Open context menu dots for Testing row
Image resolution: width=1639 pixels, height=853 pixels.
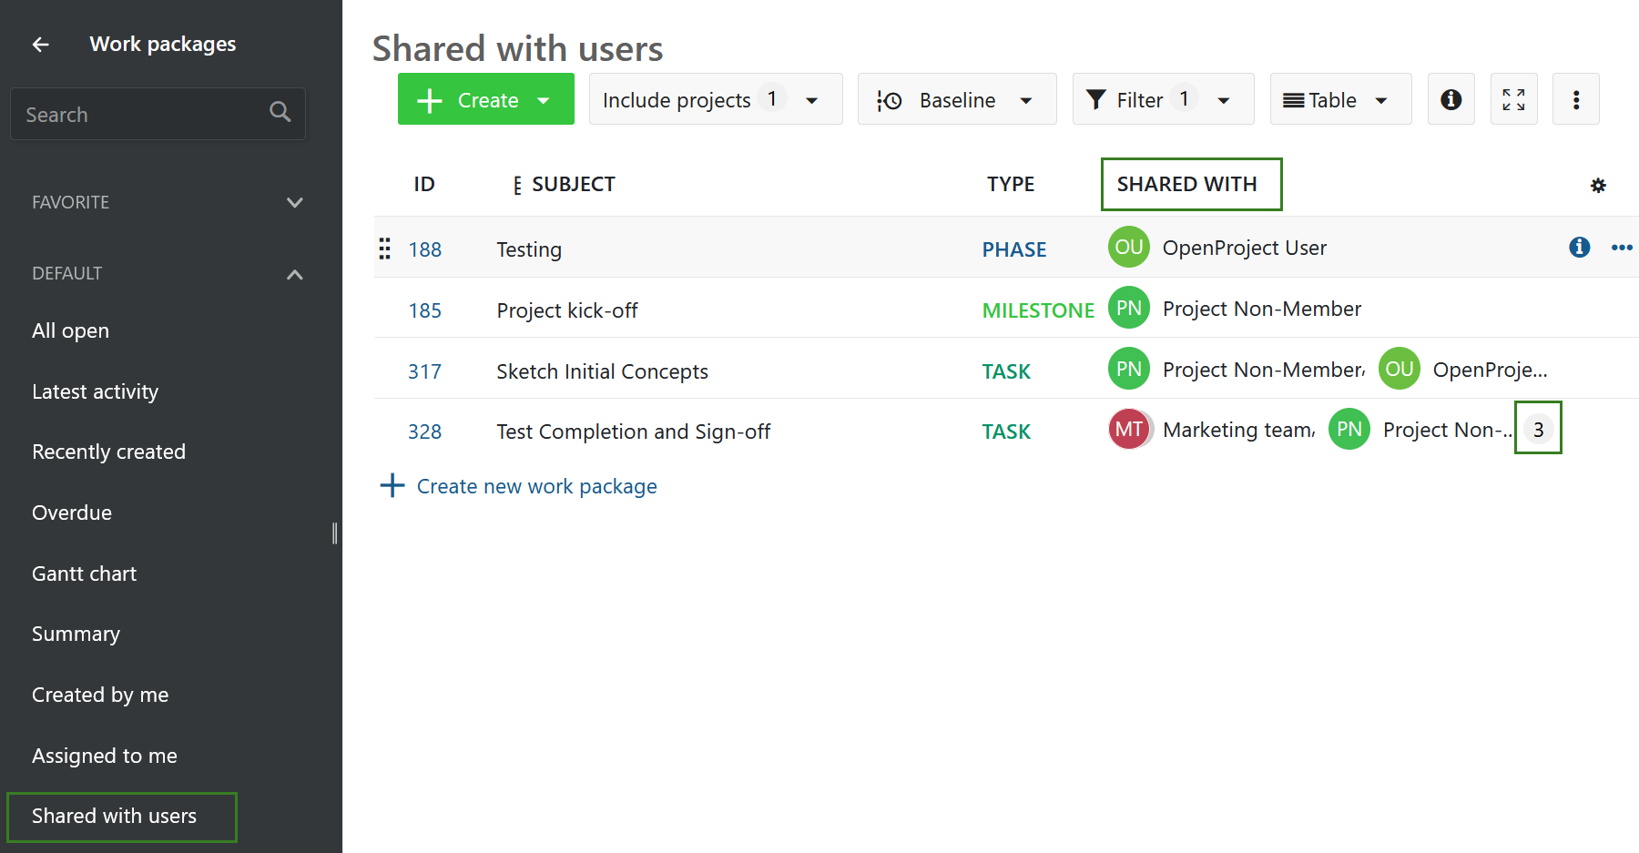pyautogui.click(x=1621, y=248)
